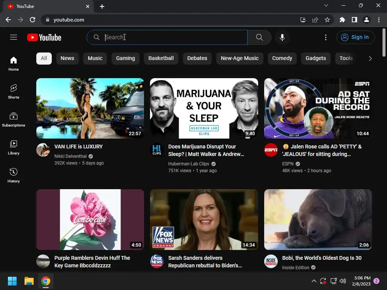
Task: Open Marijuana & Your Sleep thumbnail
Action: point(204,108)
